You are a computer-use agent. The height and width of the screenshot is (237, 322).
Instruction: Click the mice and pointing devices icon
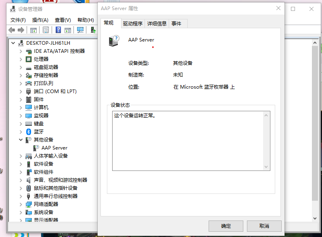(29, 188)
